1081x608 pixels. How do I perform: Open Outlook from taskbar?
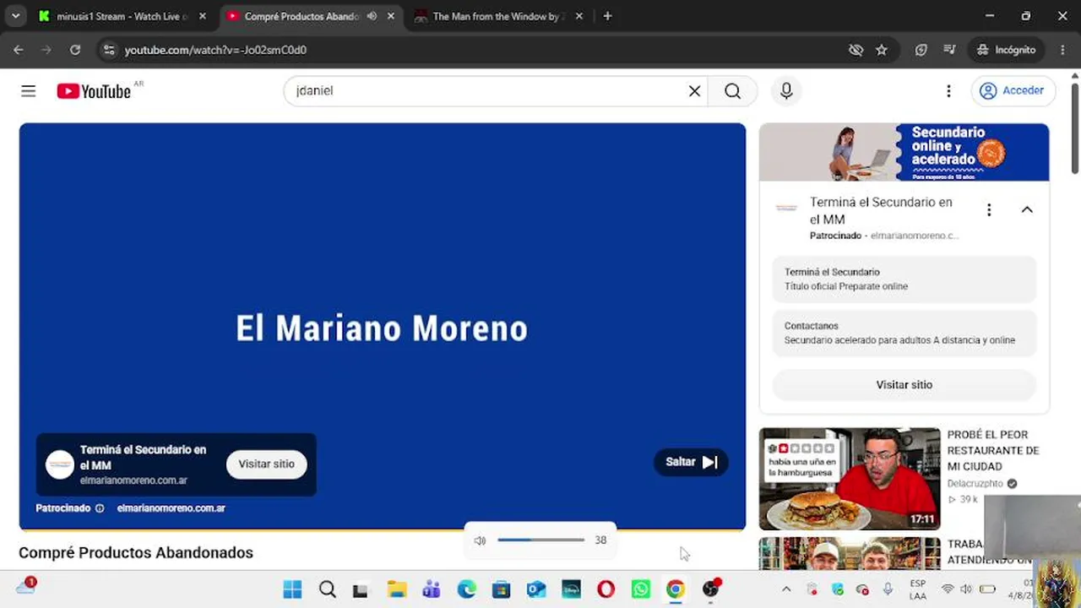pos(536,589)
